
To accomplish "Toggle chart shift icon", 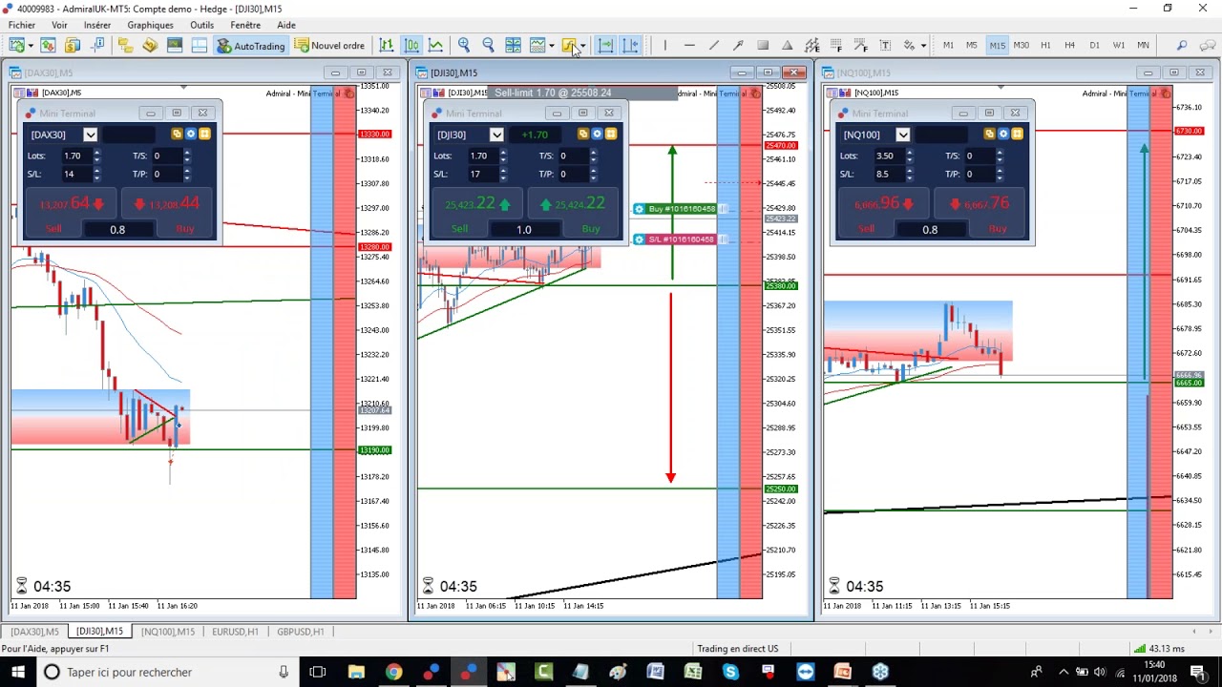I will click(630, 45).
